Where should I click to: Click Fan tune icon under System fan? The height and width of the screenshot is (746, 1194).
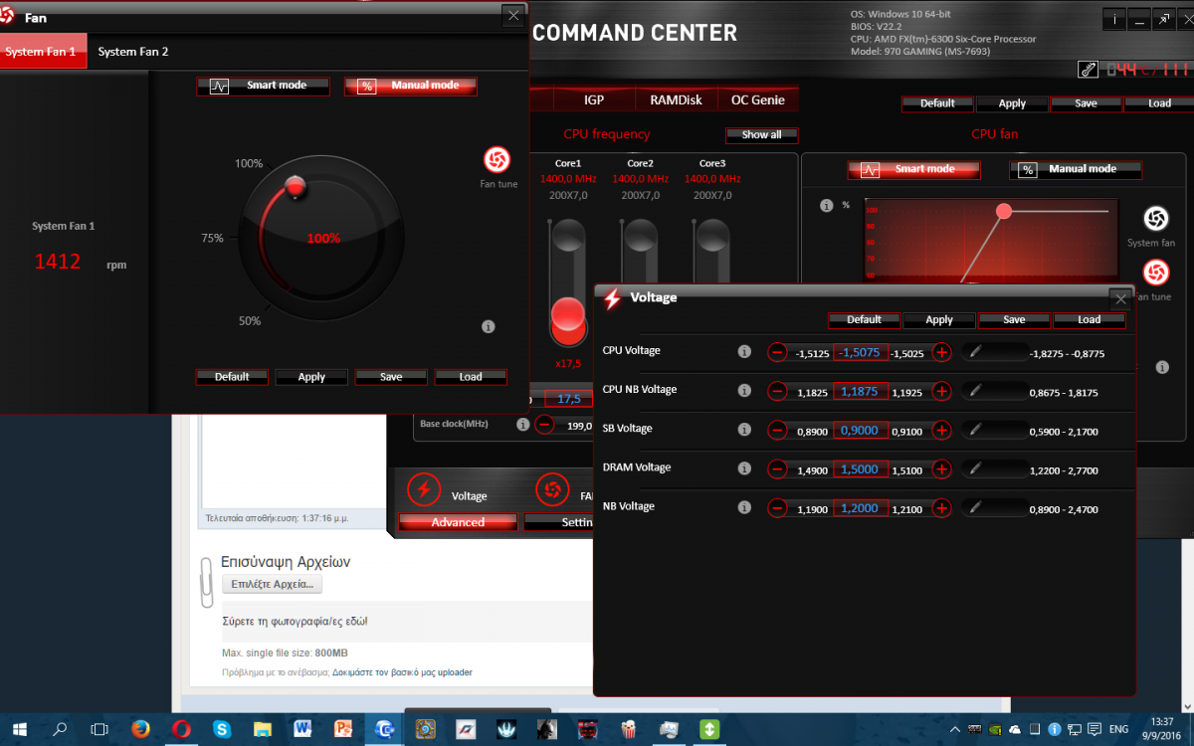click(x=1155, y=273)
